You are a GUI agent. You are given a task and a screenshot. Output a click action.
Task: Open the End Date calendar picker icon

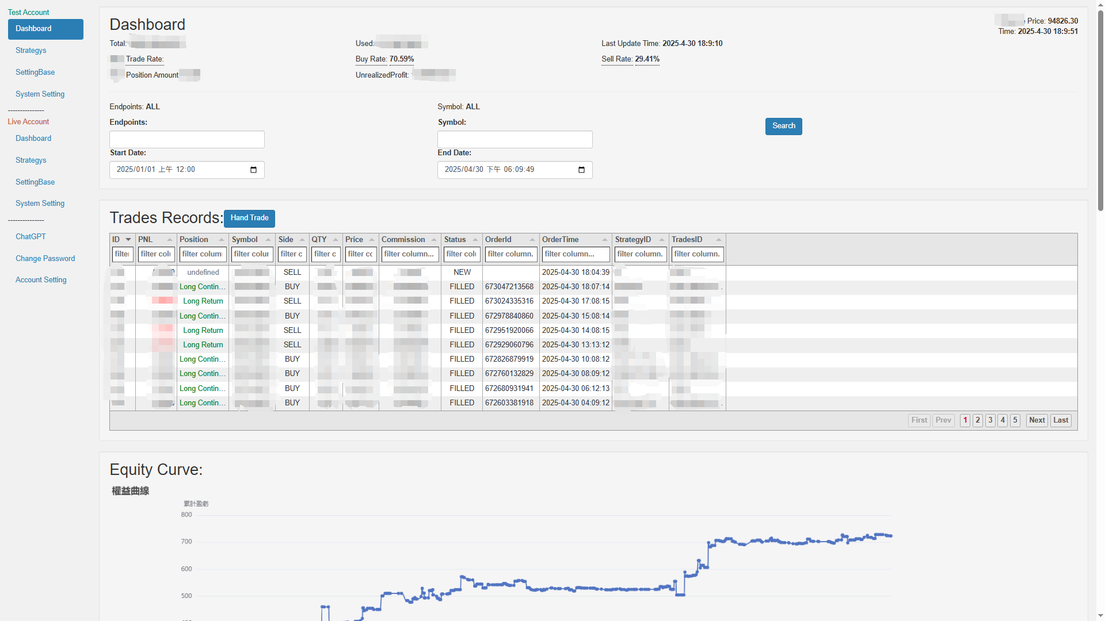581,170
